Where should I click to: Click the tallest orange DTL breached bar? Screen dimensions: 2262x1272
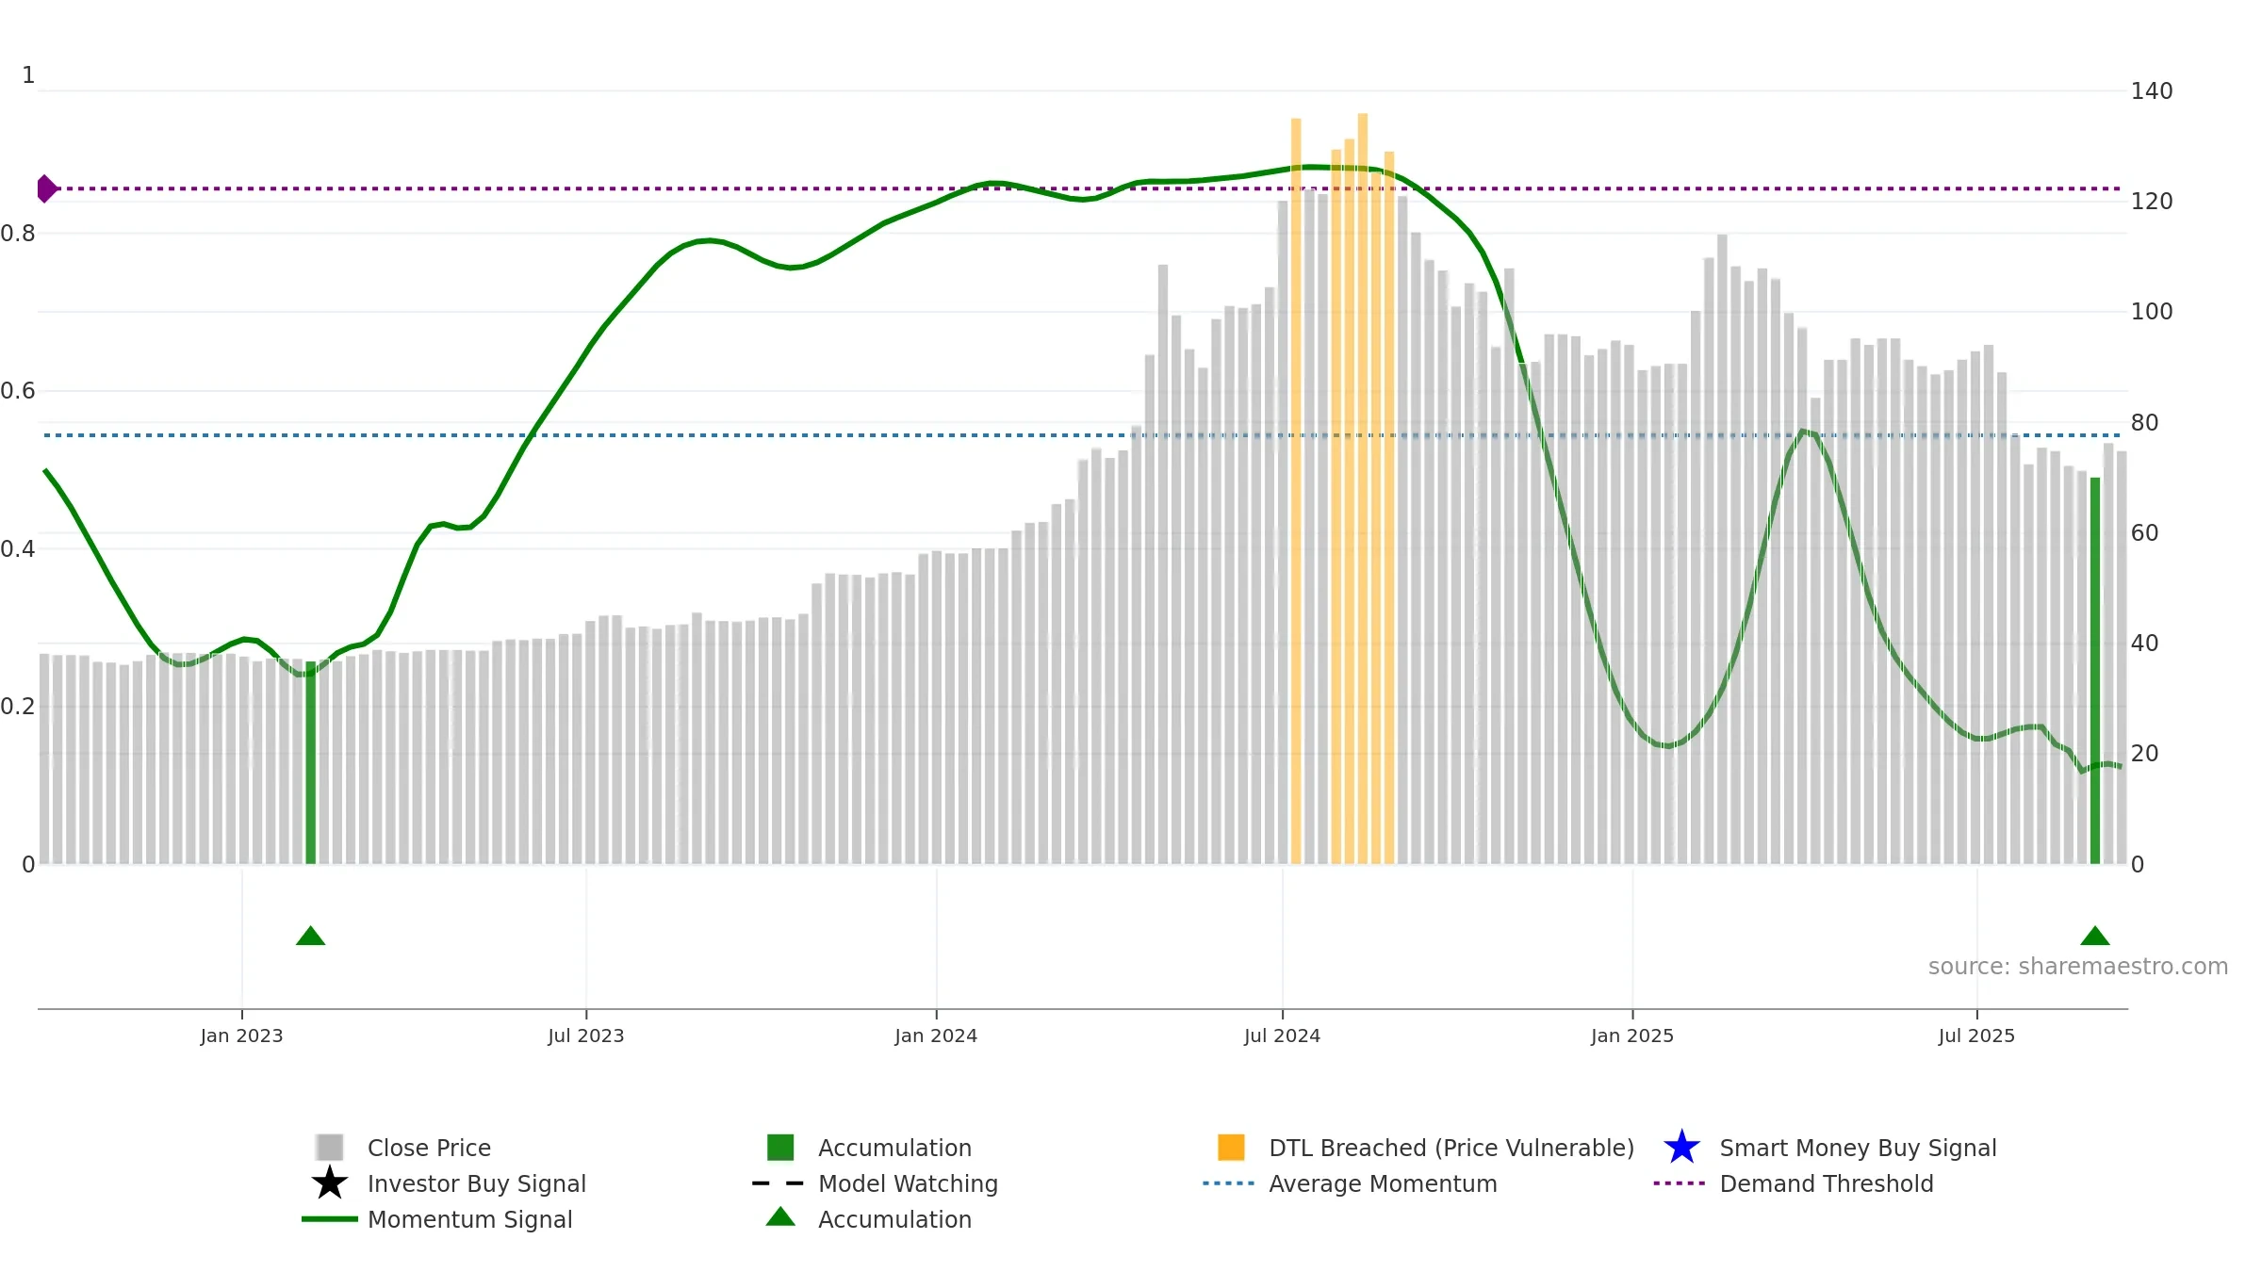[x=1363, y=490]
